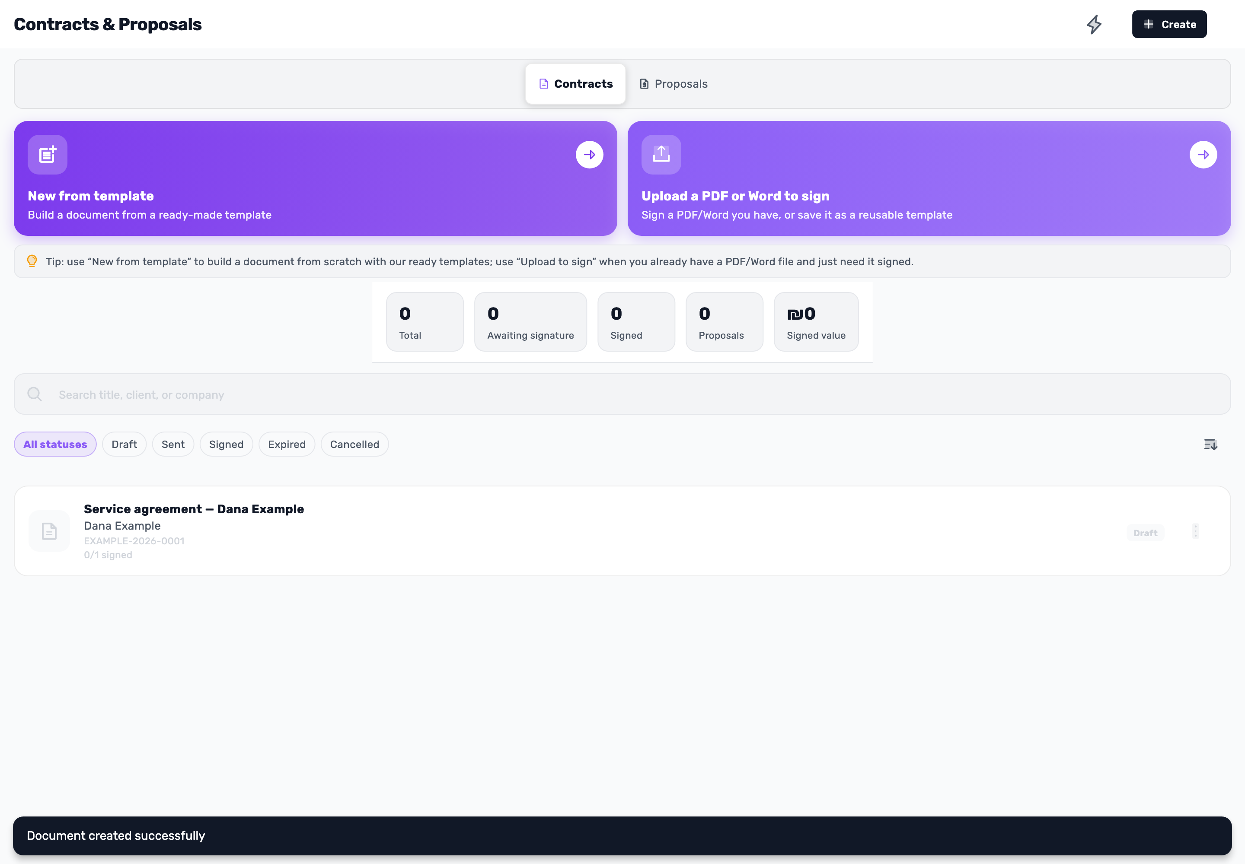The width and height of the screenshot is (1245, 864).
Task: Switch to the Proposals tab
Action: coord(674,84)
